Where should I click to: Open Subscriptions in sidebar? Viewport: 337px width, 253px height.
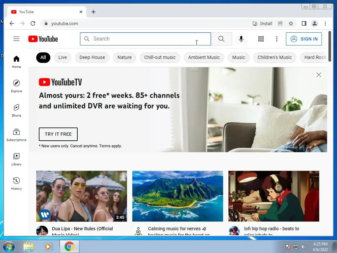16,135
